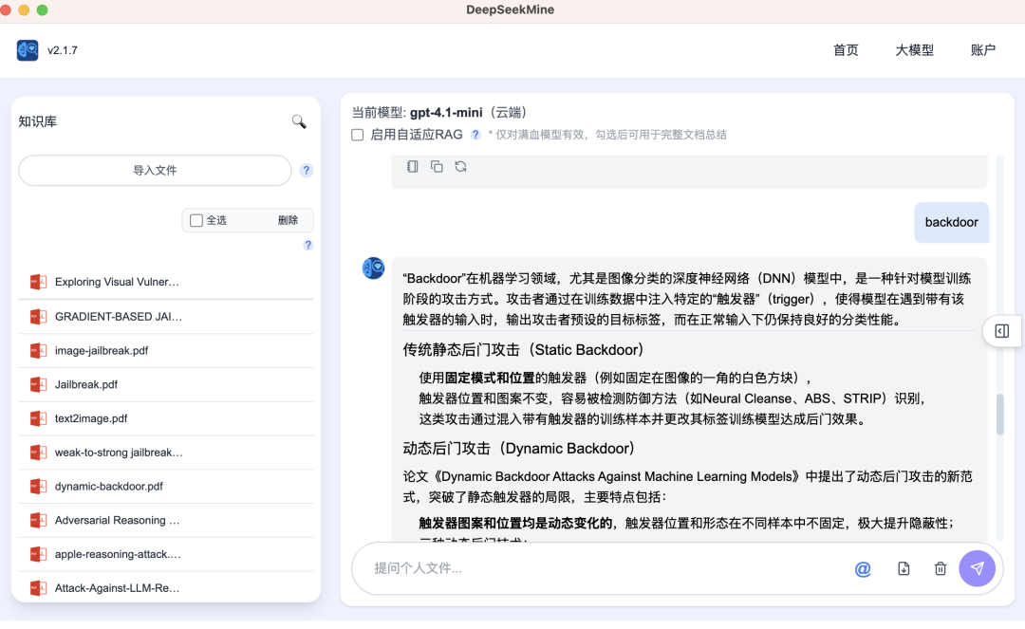Image resolution: width=1025 pixels, height=629 pixels.
Task: Focus the 提问个人文件 input field
Action: tap(608, 568)
